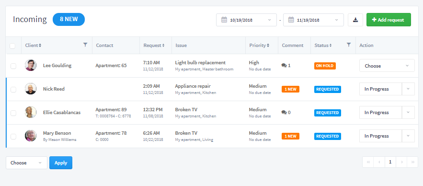The height and width of the screenshot is (186, 423).
Task: Click the green Add request button
Action: (x=389, y=20)
